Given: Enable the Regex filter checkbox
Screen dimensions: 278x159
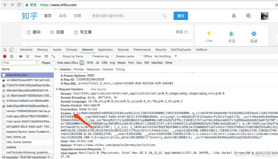Looking at the screenshot, I should coord(39,62).
